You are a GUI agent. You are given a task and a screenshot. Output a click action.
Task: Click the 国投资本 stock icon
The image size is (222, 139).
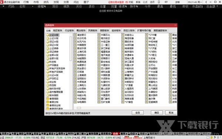123,42
